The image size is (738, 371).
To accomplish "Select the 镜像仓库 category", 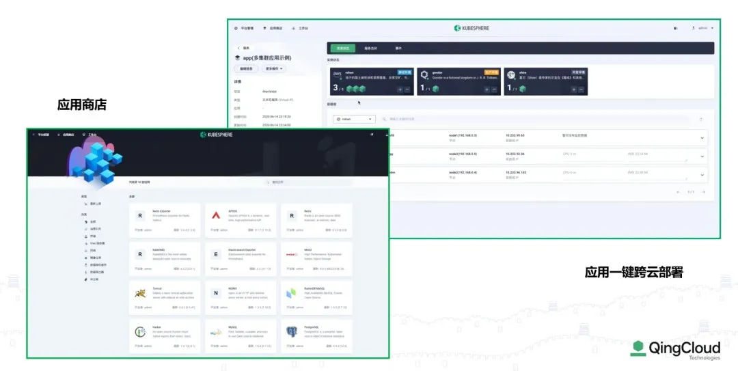I will [x=93, y=258].
